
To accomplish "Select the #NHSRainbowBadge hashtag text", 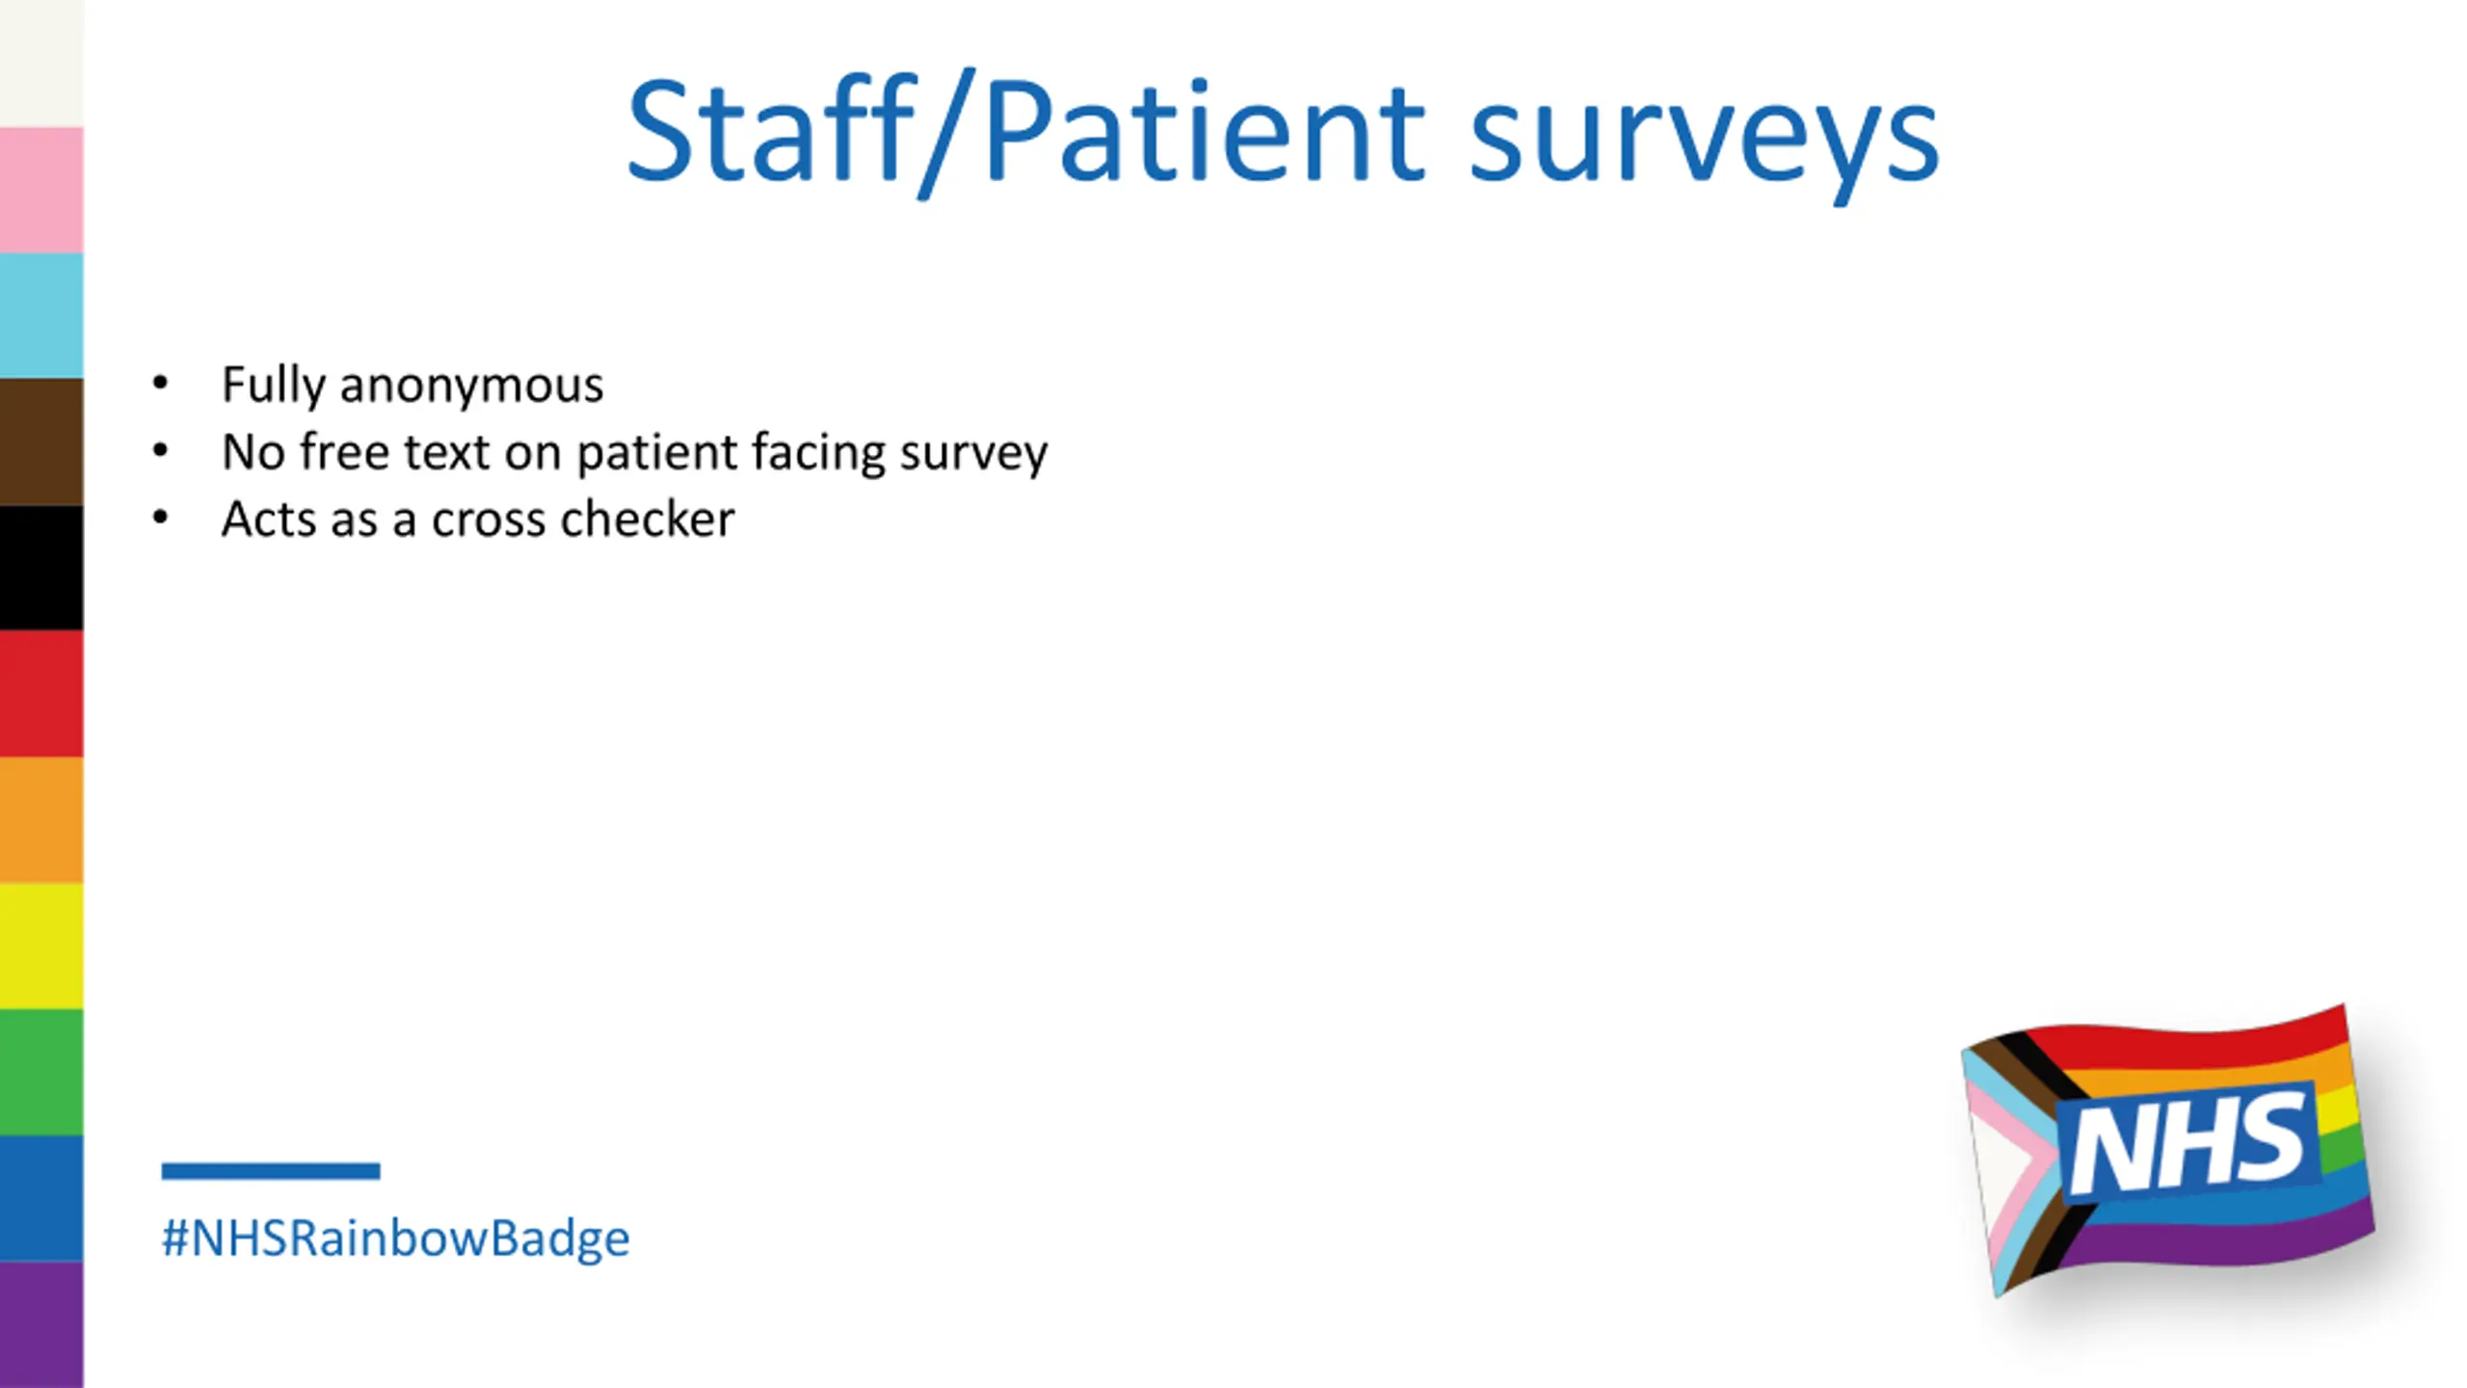I will (x=396, y=1239).
